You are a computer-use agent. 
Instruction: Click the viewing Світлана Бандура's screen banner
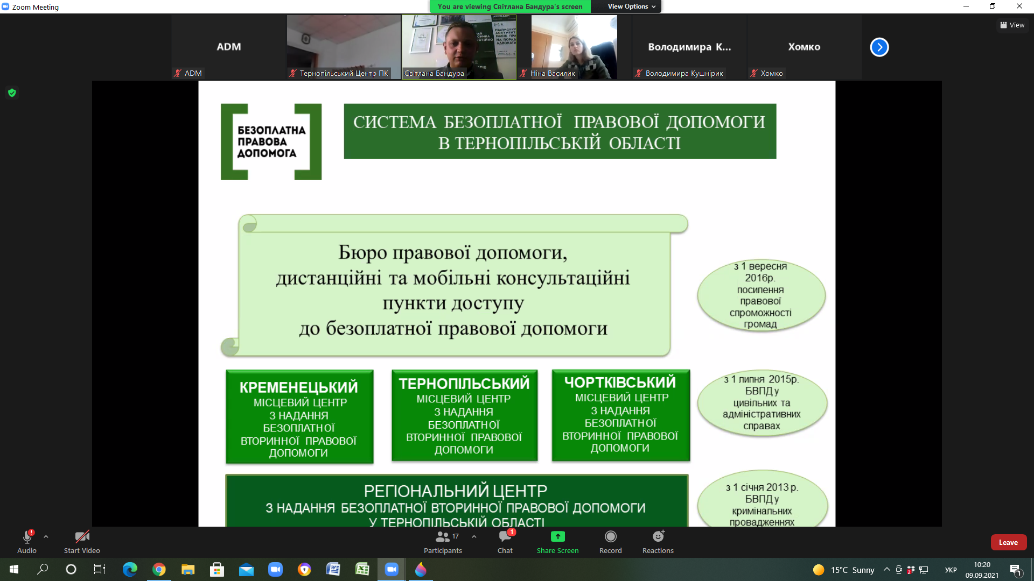[x=510, y=6]
